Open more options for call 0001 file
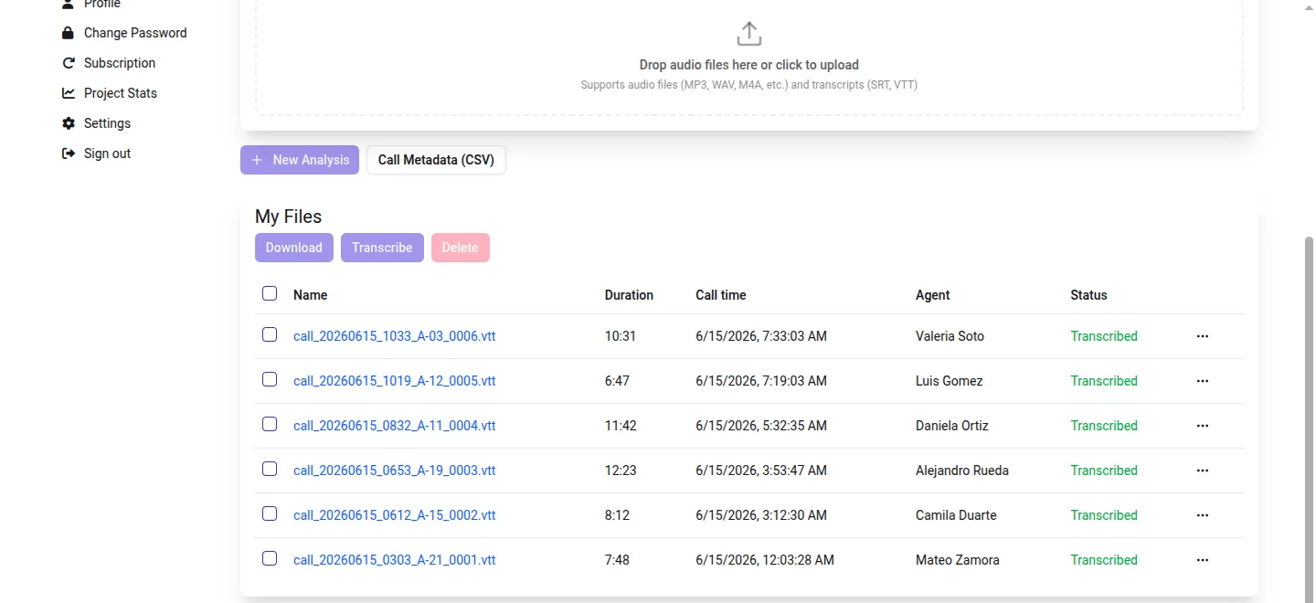This screenshot has height=603, width=1316. click(x=1203, y=560)
